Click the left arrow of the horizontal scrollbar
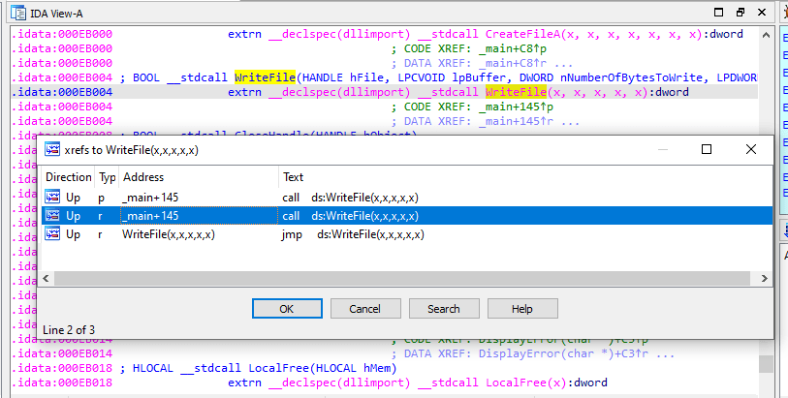 click(48, 278)
